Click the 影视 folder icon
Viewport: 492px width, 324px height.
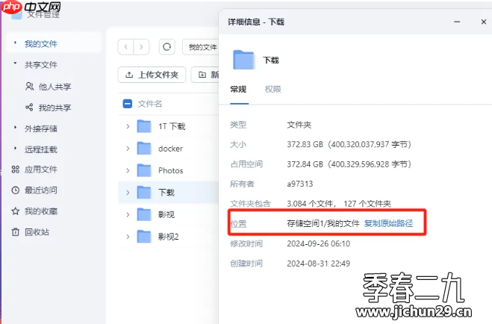(144, 214)
